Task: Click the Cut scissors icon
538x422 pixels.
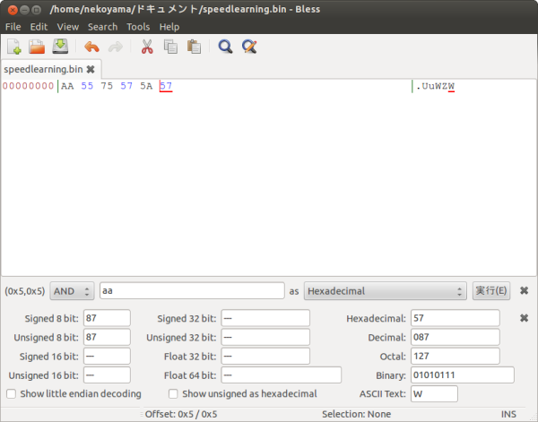Action: pyautogui.click(x=147, y=47)
